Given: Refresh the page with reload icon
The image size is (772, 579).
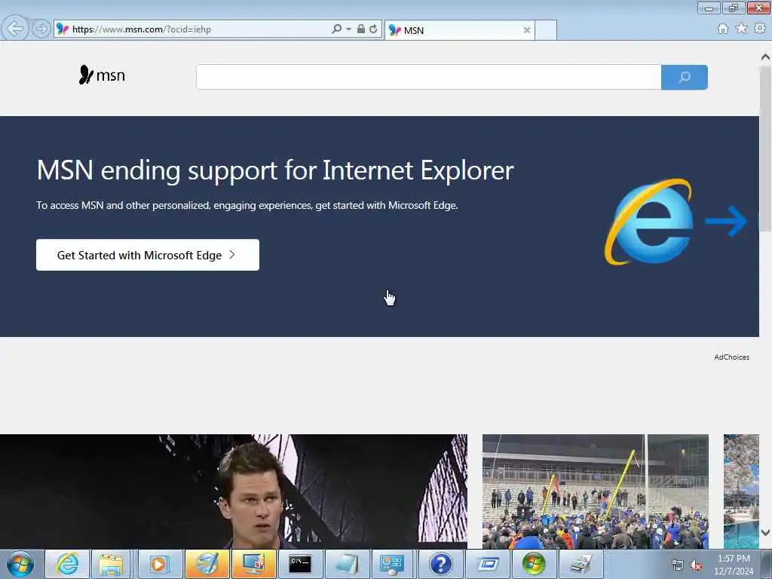Looking at the screenshot, I should tap(373, 29).
